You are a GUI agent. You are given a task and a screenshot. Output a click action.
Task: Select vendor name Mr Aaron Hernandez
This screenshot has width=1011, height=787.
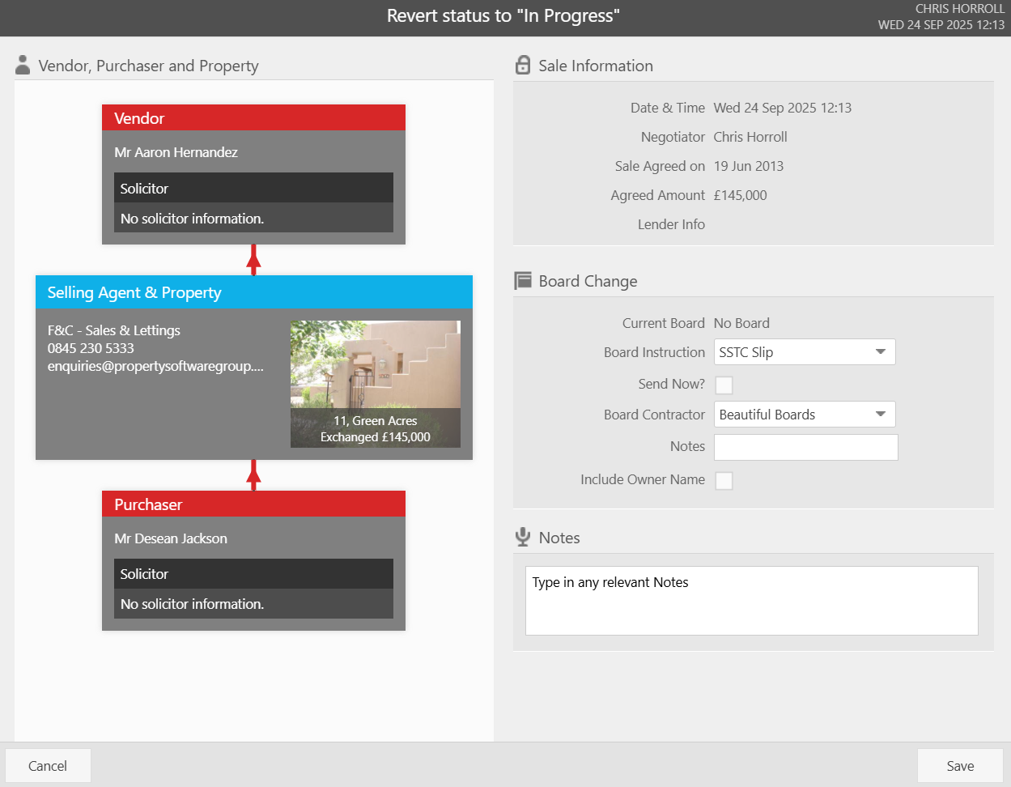point(176,152)
